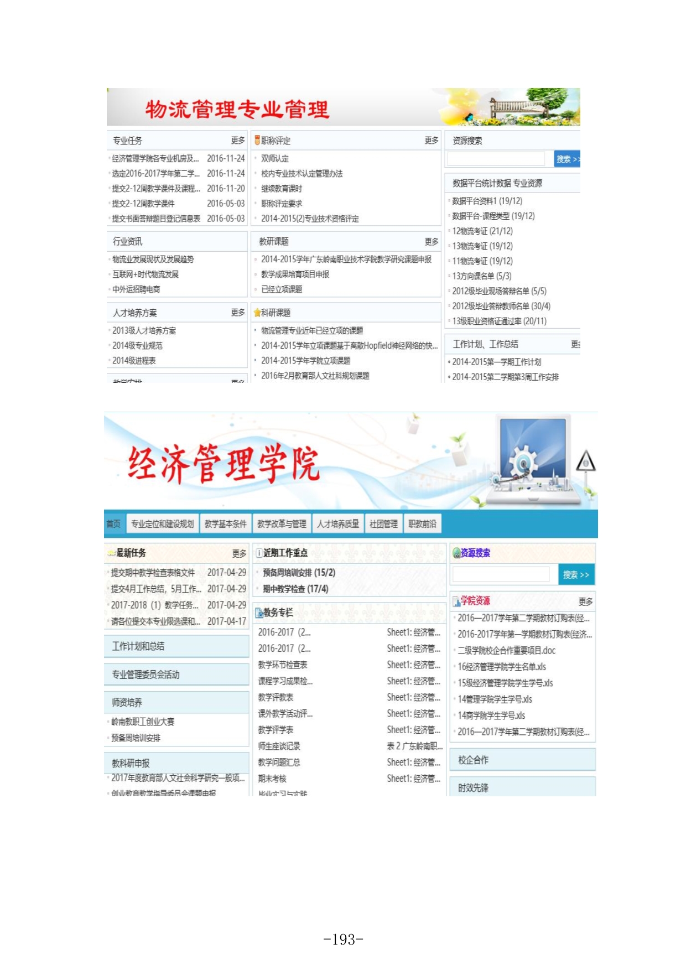
Task: Switch to the 职教前沿 tab
Action: (x=422, y=523)
